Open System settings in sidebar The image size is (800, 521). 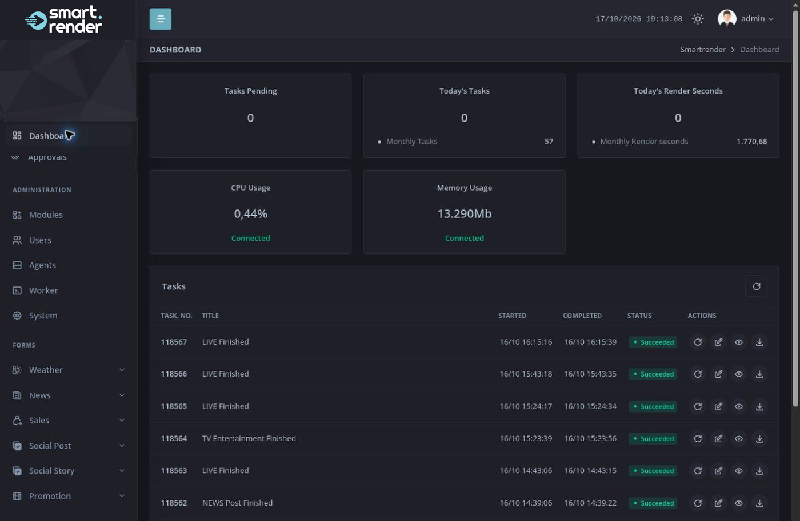(69, 316)
